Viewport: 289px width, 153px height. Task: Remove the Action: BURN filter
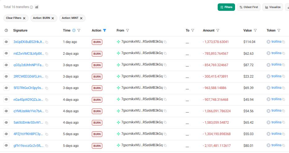tap(53, 18)
